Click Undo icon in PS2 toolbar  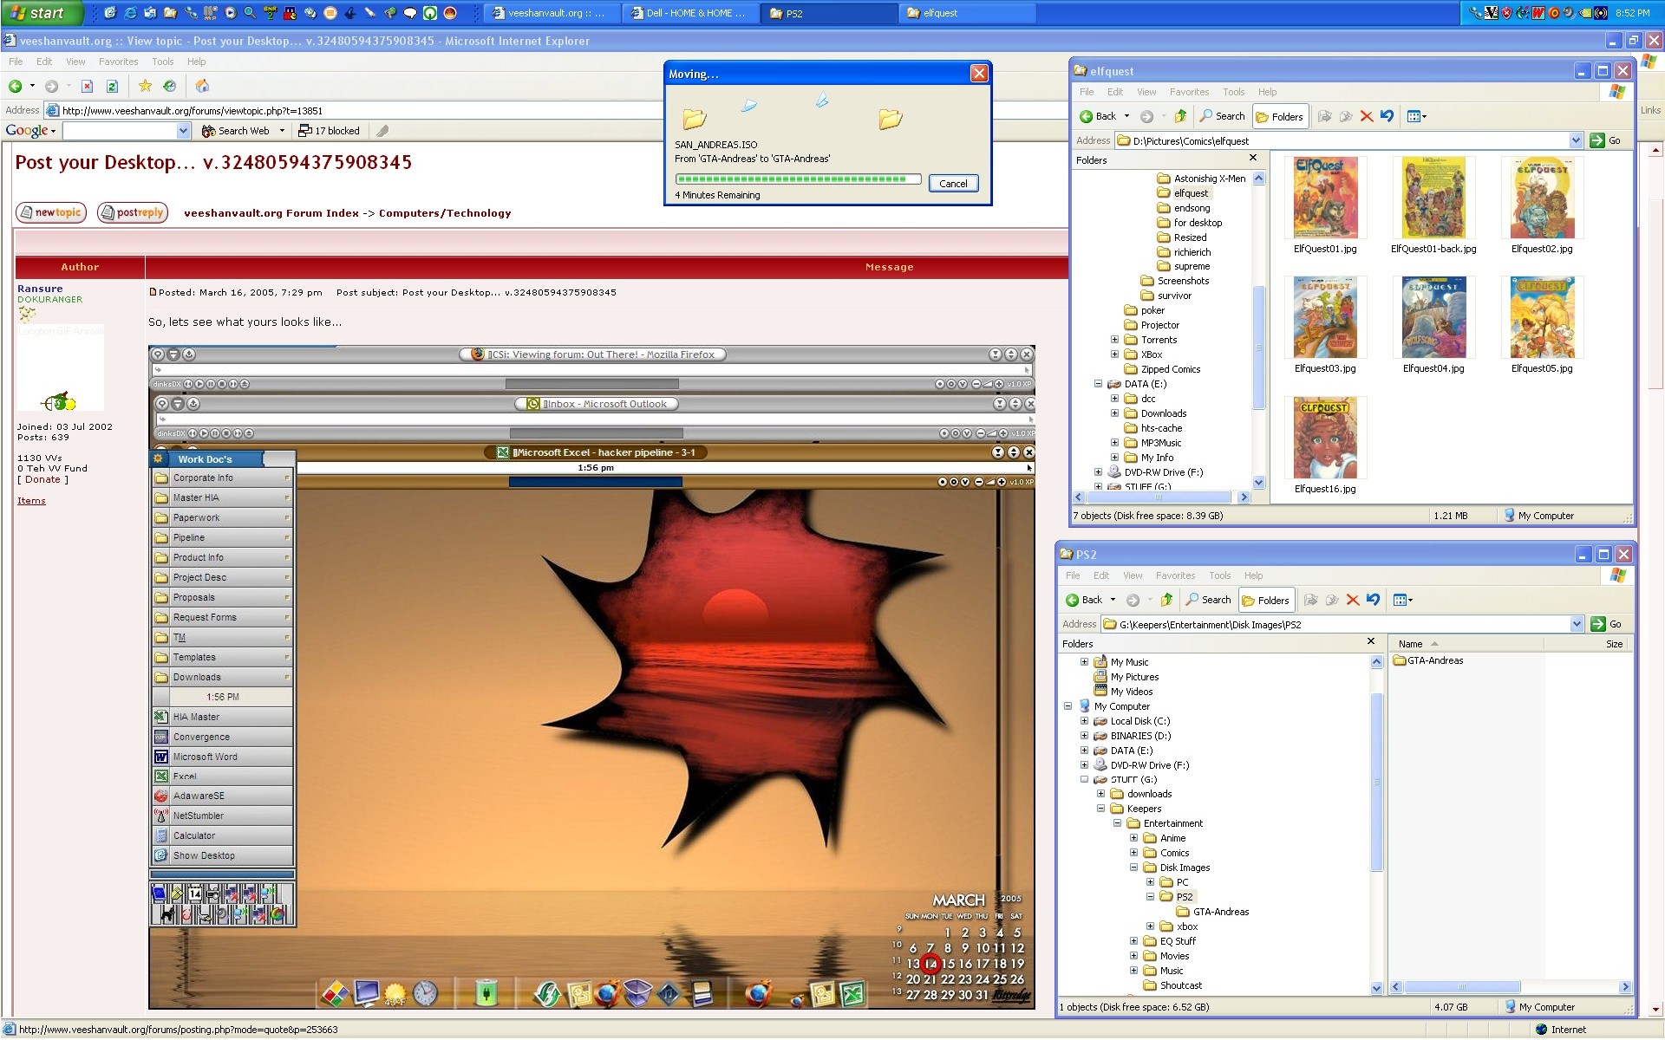tap(1373, 600)
